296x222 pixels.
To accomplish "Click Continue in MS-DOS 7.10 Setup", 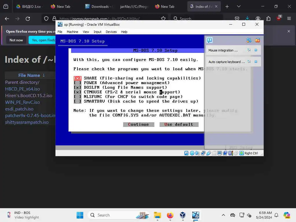I will [x=138, y=124].
